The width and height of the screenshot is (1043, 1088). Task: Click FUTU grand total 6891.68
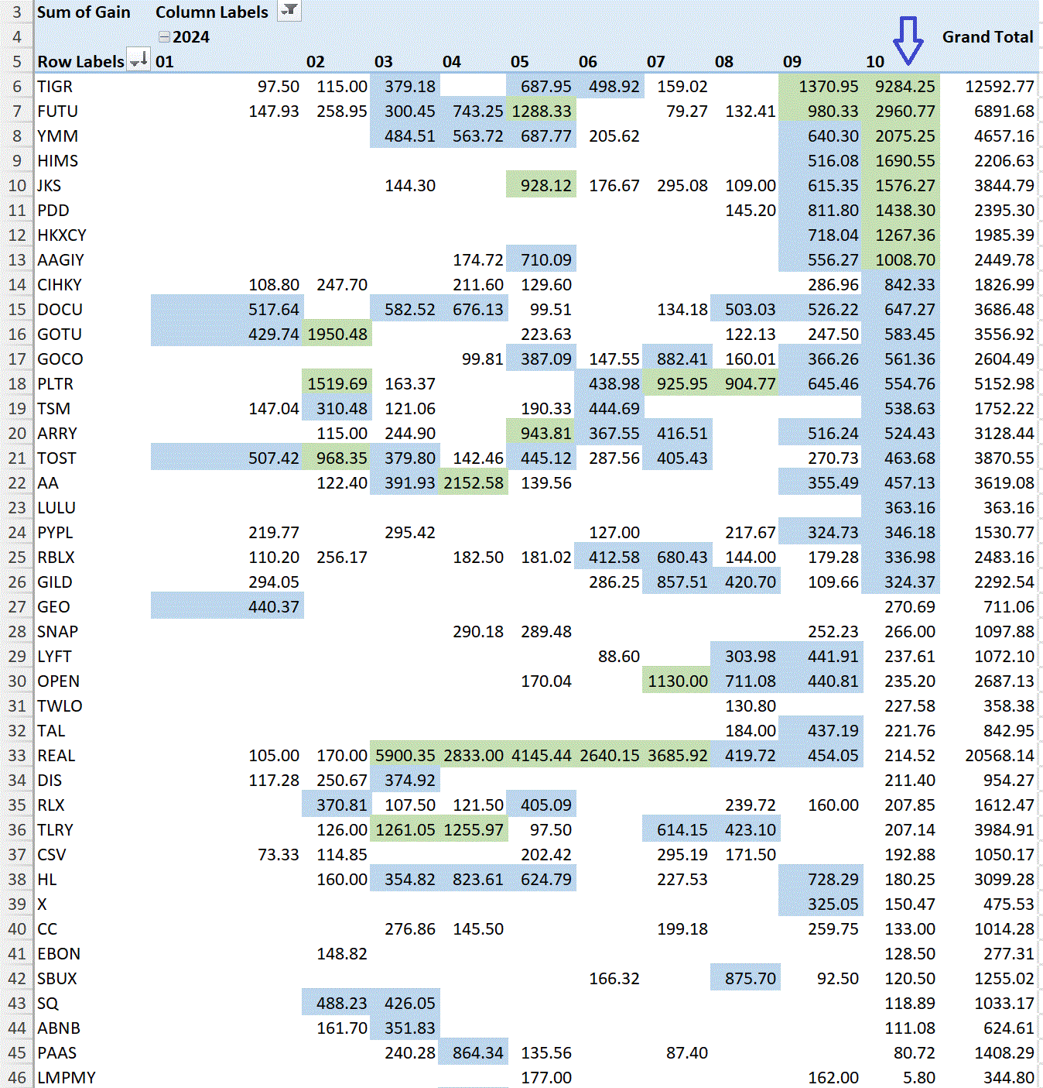click(x=1004, y=112)
